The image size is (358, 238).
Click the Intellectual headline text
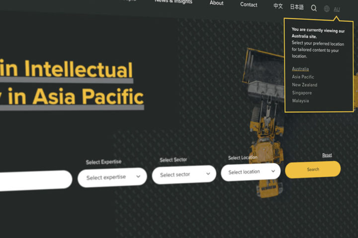[x=79, y=69]
